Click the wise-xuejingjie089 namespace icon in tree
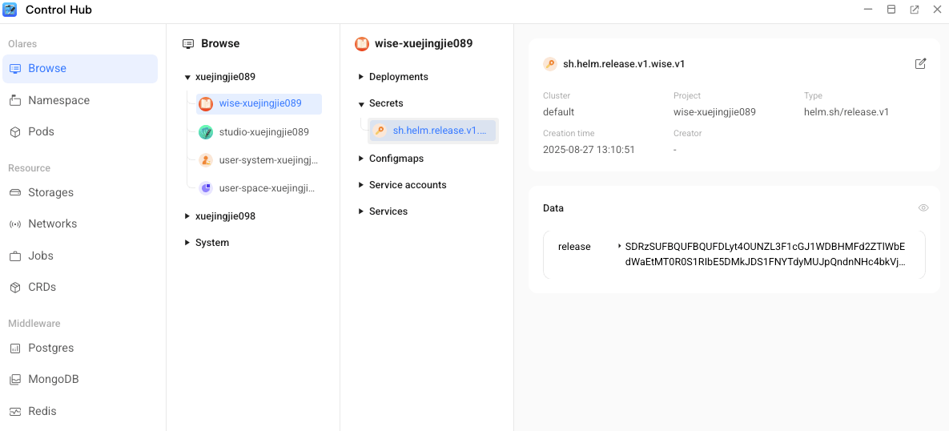 tap(206, 104)
